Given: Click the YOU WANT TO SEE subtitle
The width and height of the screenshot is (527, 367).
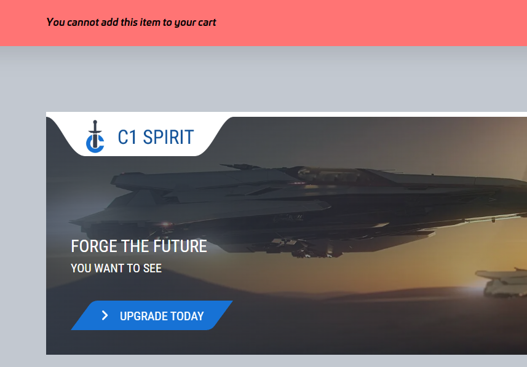Looking at the screenshot, I should [x=116, y=268].
